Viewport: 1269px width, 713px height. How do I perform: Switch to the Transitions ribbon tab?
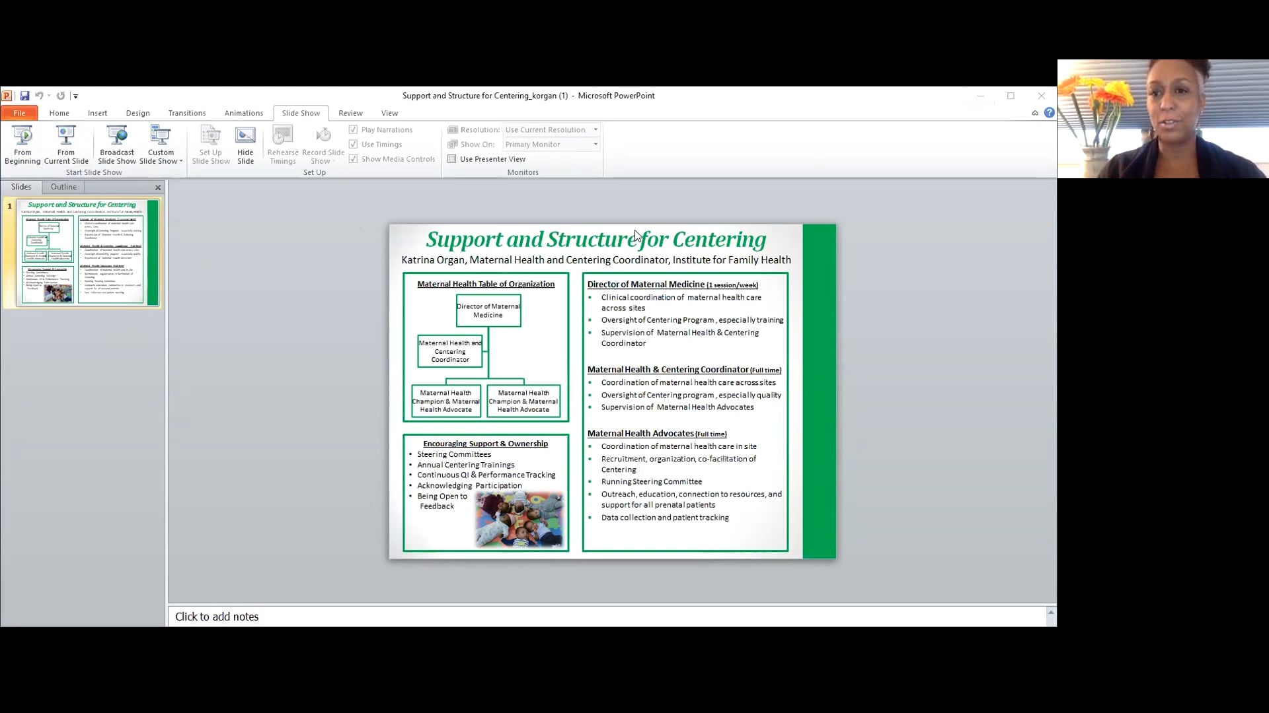[x=187, y=113]
